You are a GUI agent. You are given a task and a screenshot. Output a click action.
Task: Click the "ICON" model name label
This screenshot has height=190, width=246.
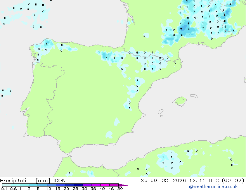pyautogui.click(x=59, y=181)
